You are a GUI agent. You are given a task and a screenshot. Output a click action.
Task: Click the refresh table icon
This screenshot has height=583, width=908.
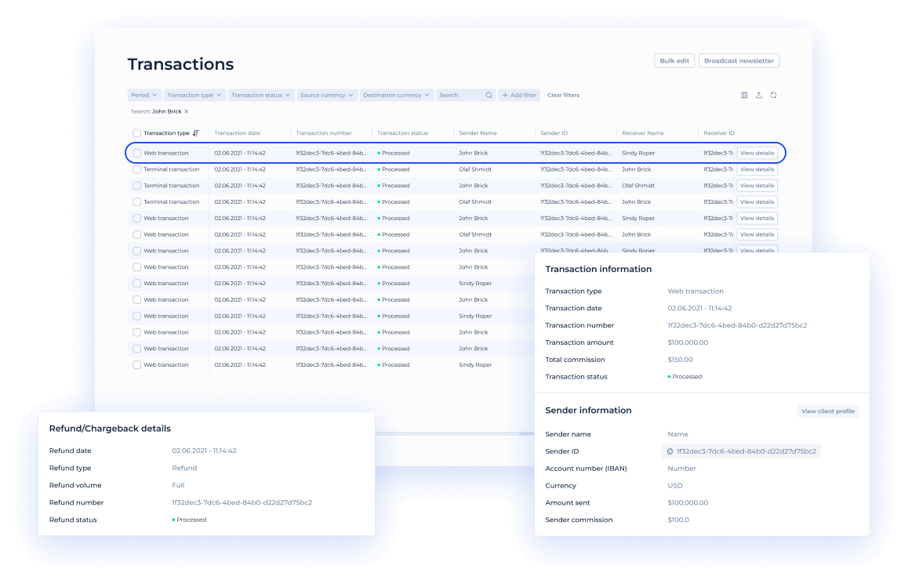pyautogui.click(x=773, y=95)
